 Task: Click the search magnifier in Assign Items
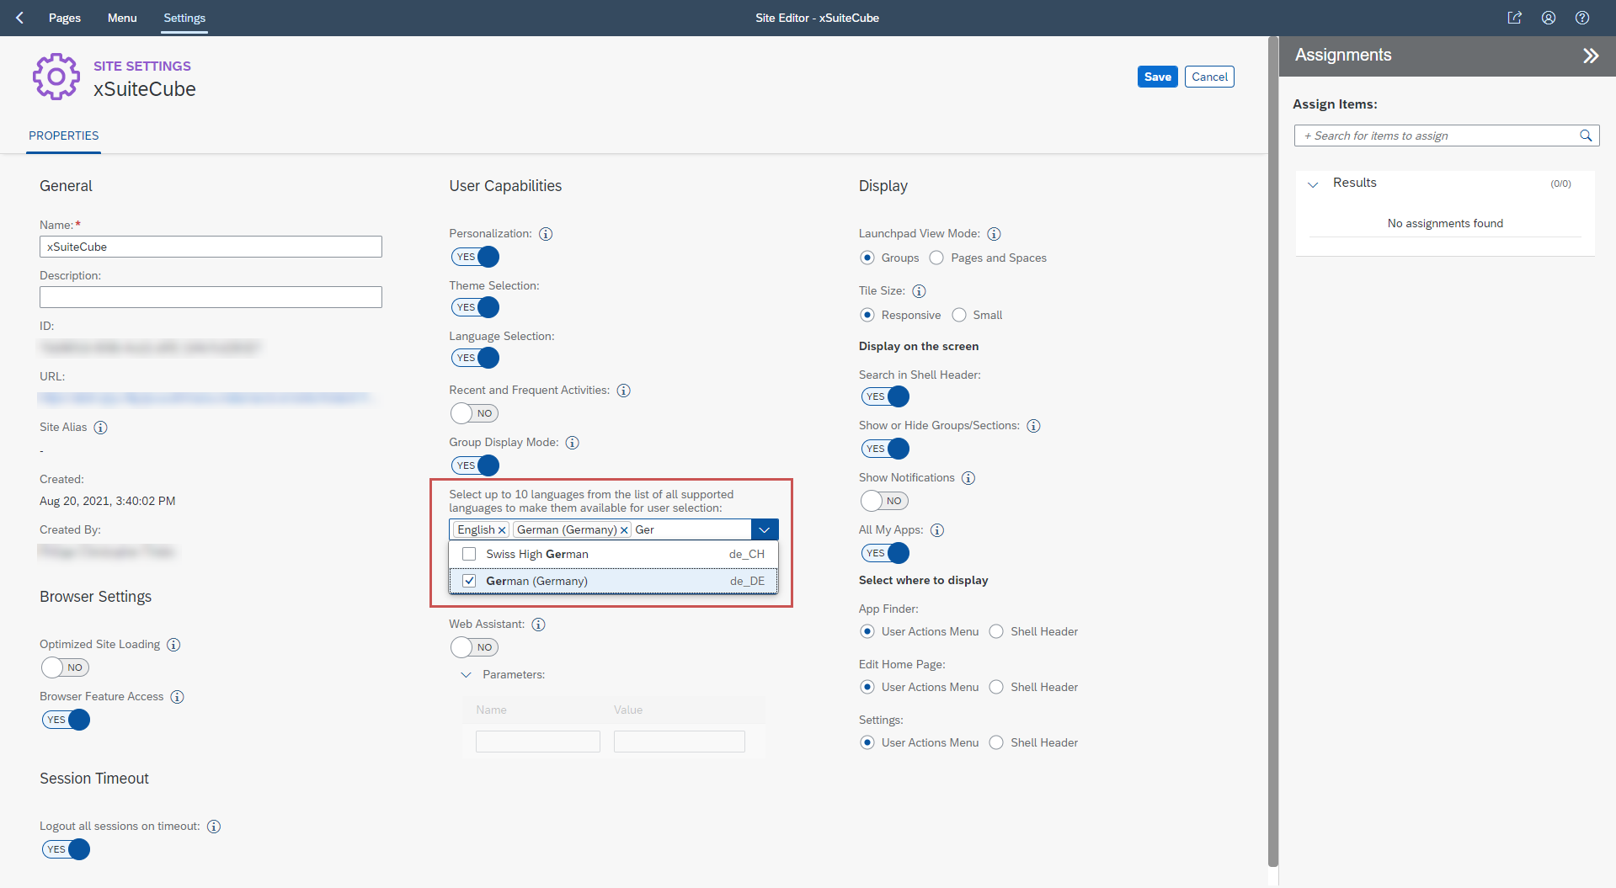tap(1586, 136)
